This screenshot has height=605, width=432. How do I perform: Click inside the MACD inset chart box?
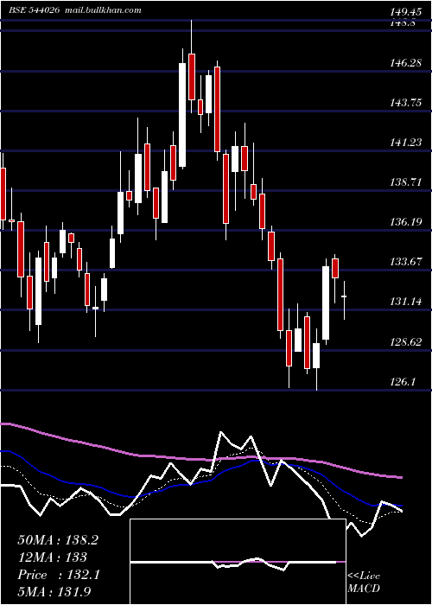click(x=238, y=562)
